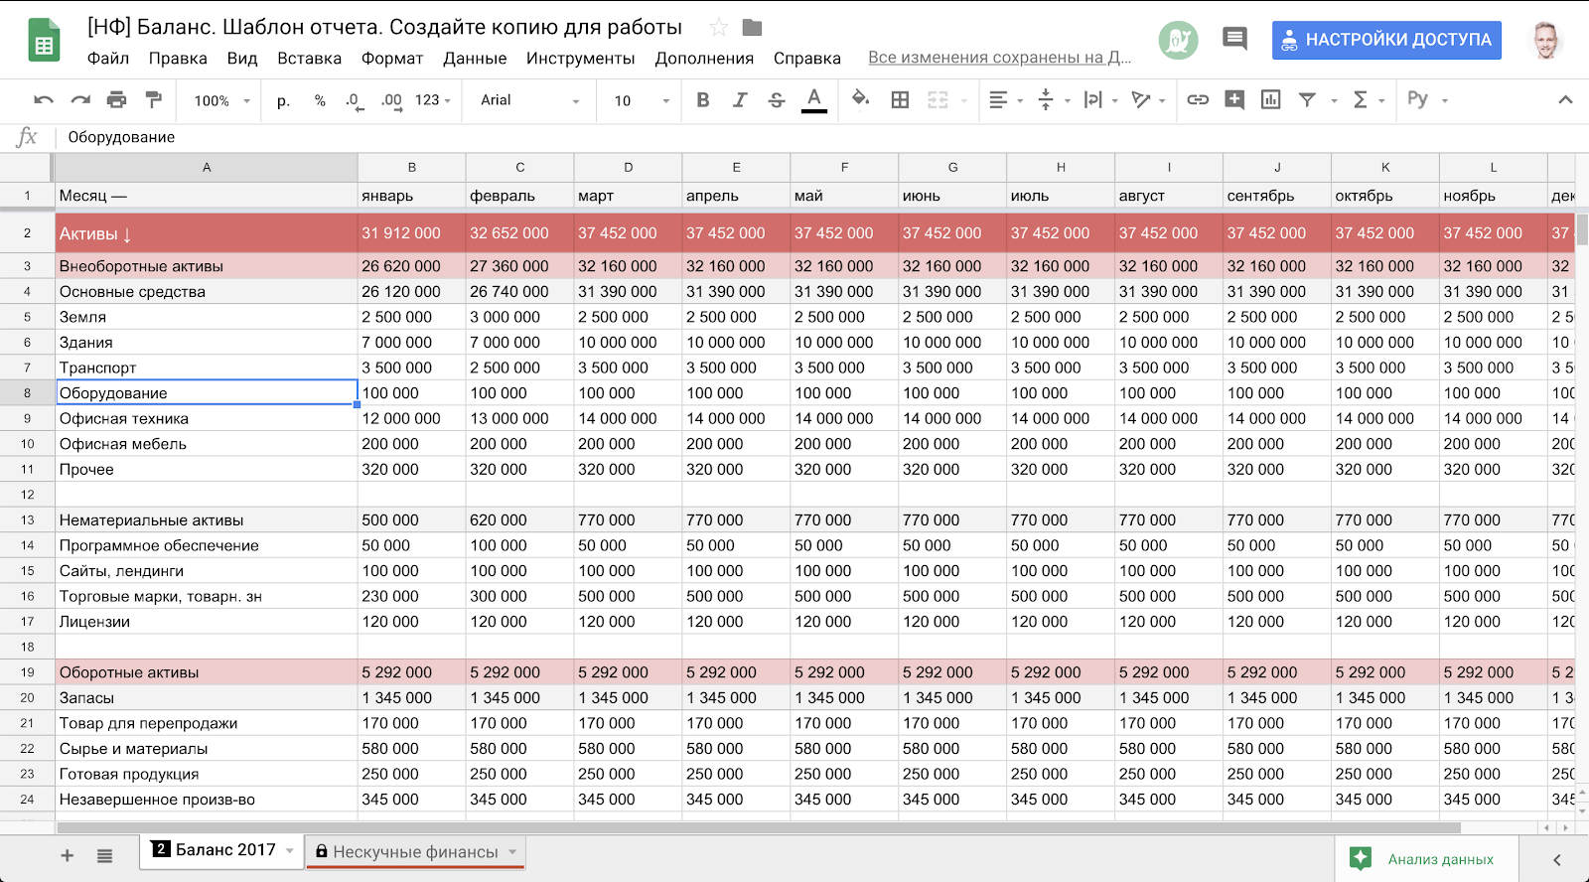The width and height of the screenshot is (1589, 882).
Task: Open the Файл menu
Action: (x=108, y=59)
